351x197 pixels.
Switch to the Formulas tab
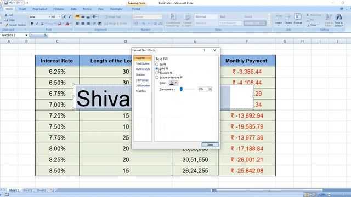[x=59, y=9]
